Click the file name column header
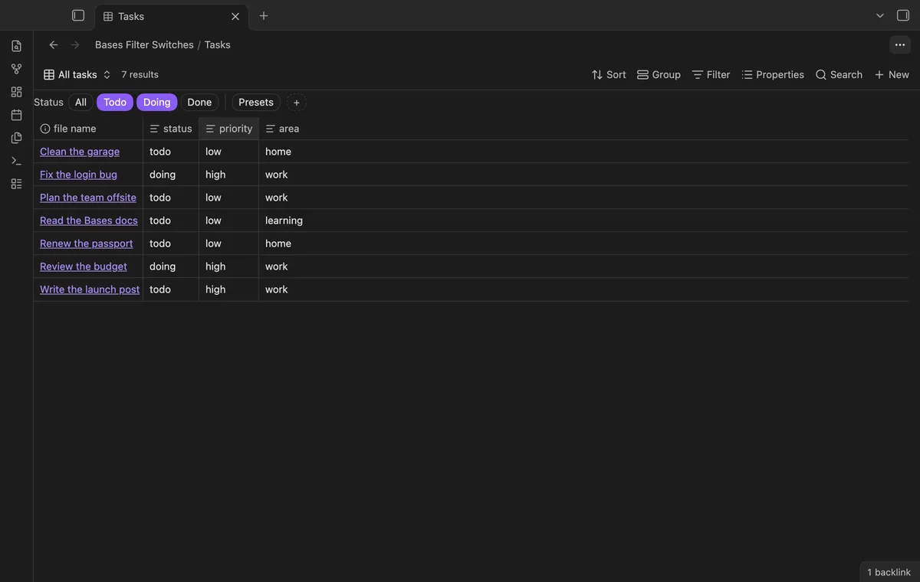Viewport: 920px width, 582px height. 88,129
